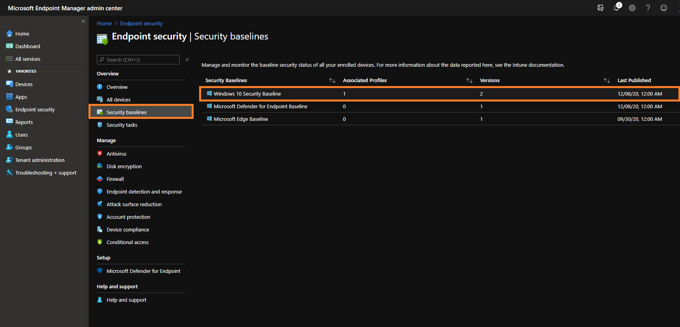Sort by Versions column arrows
Screen dimensions: 680x327
(x=607, y=81)
